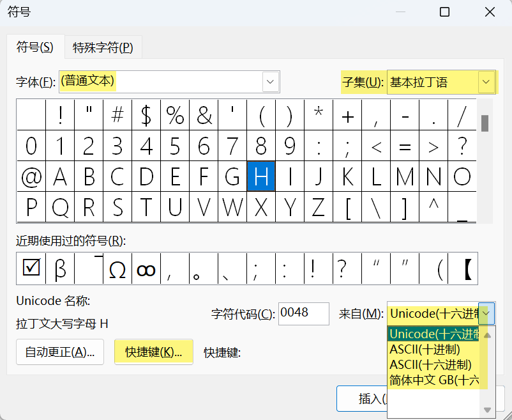Select the letter P in the grid

(31, 207)
